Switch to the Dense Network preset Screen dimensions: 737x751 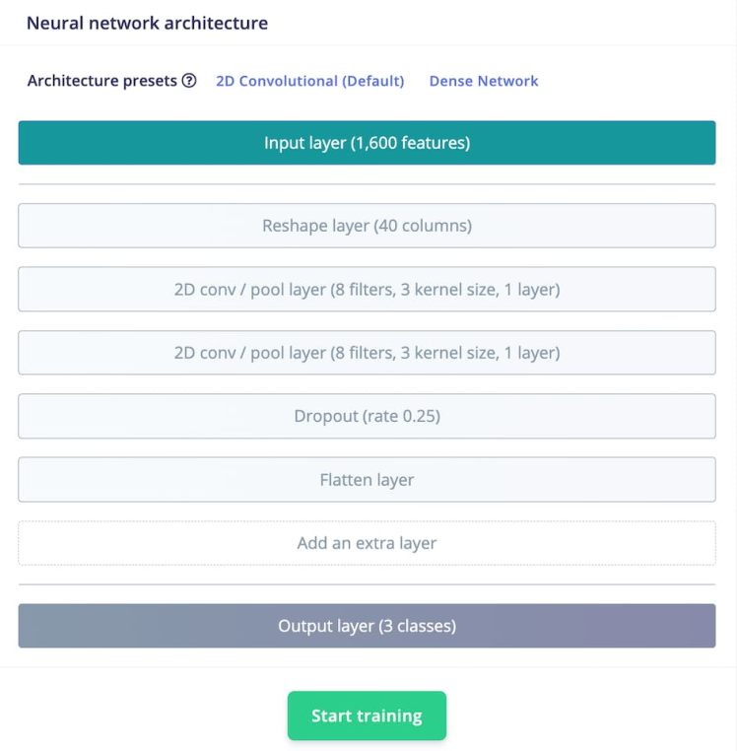[484, 81]
